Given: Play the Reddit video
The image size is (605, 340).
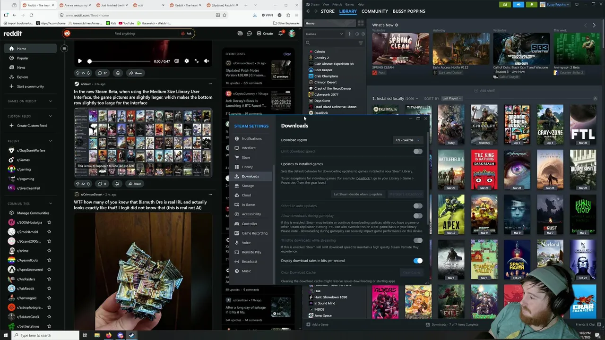Looking at the screenshot, I should (79, 61).
